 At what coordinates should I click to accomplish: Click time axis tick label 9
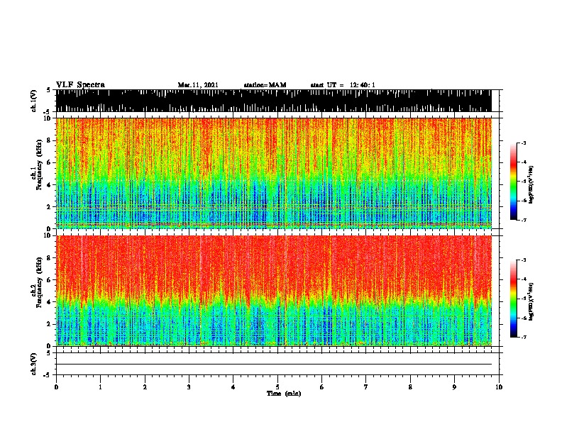pos(454,387)
